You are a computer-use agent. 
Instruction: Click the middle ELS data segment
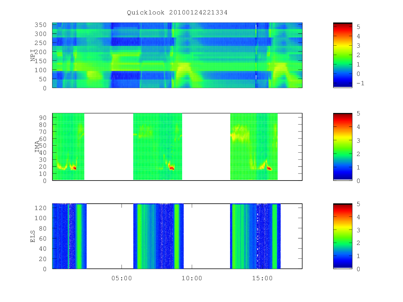tap(159, 236)
